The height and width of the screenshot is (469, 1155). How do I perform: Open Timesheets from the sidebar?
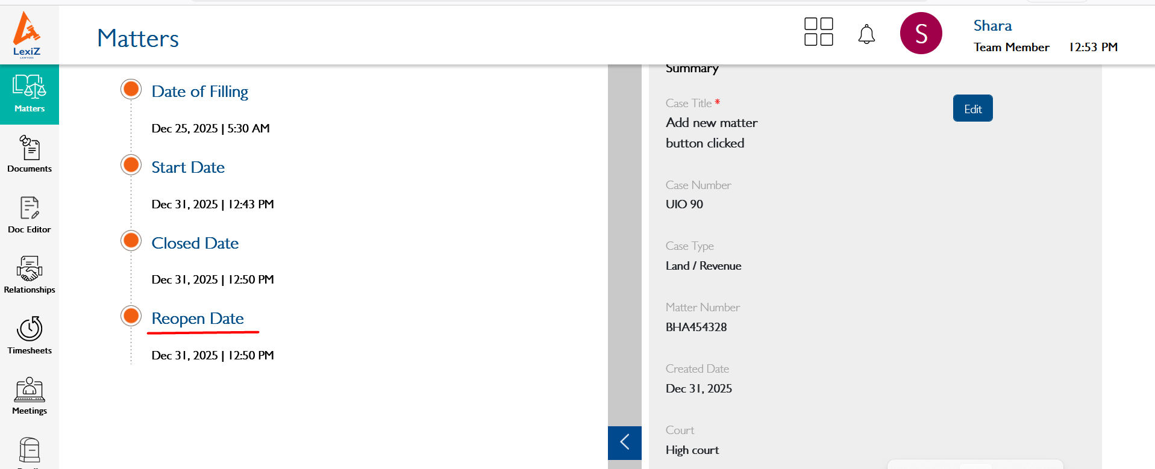[30, 335]
